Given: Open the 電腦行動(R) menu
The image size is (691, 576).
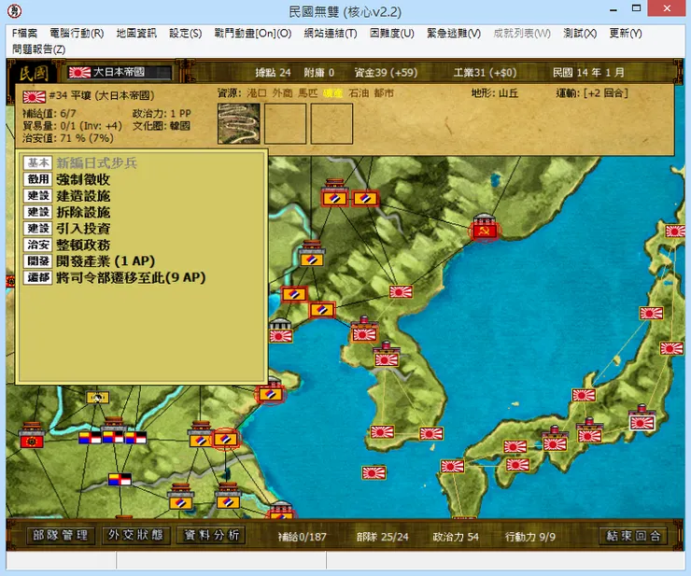Looking at the screenshot, I should [77, 34].
